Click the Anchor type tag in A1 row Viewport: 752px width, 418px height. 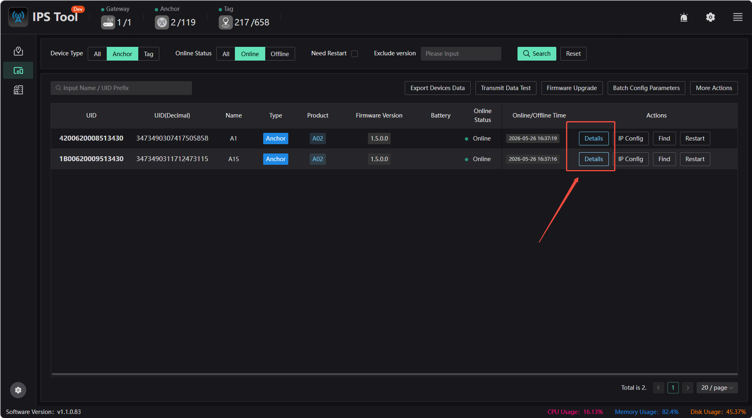pos(276,139)
